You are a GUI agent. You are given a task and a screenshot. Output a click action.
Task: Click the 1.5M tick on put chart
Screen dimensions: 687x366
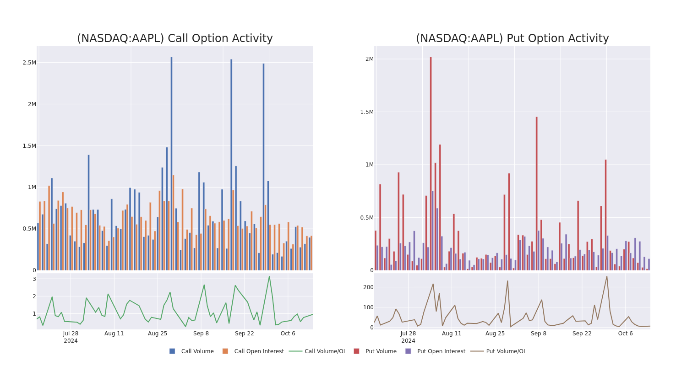[367, 112]
